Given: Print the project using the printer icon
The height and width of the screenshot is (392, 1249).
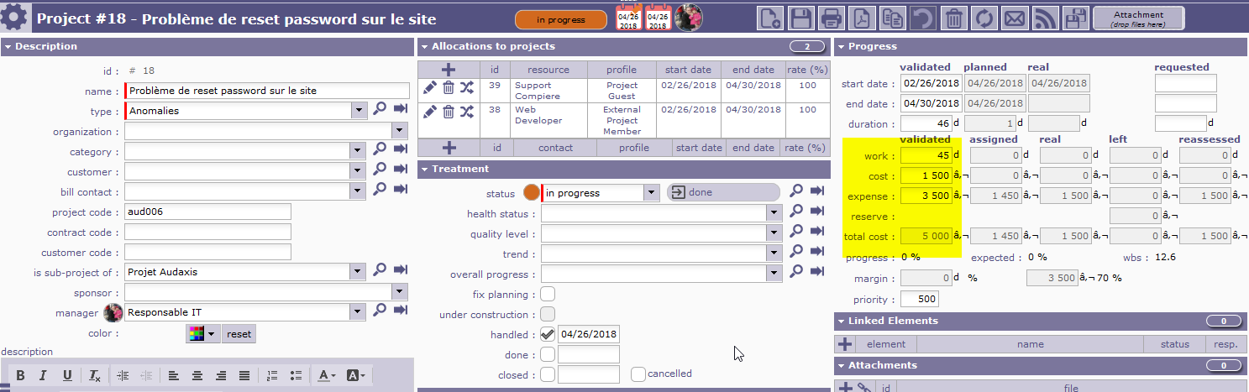Looking at the screenshot, I should [832, 18].
